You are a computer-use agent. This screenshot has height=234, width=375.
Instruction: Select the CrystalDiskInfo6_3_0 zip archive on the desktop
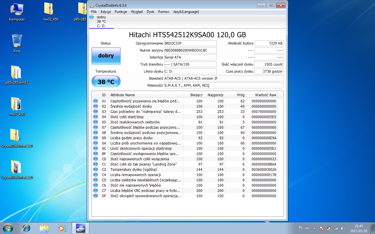(17, 138)
